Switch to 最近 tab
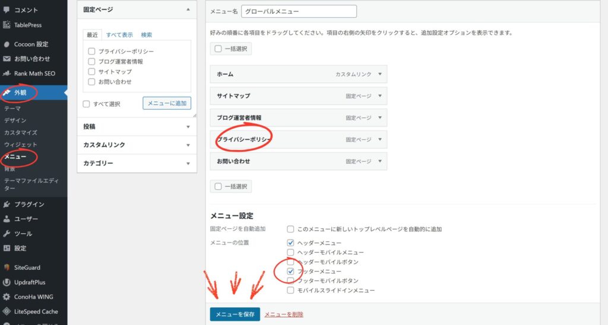608x325 pixels. pos(92,35)
